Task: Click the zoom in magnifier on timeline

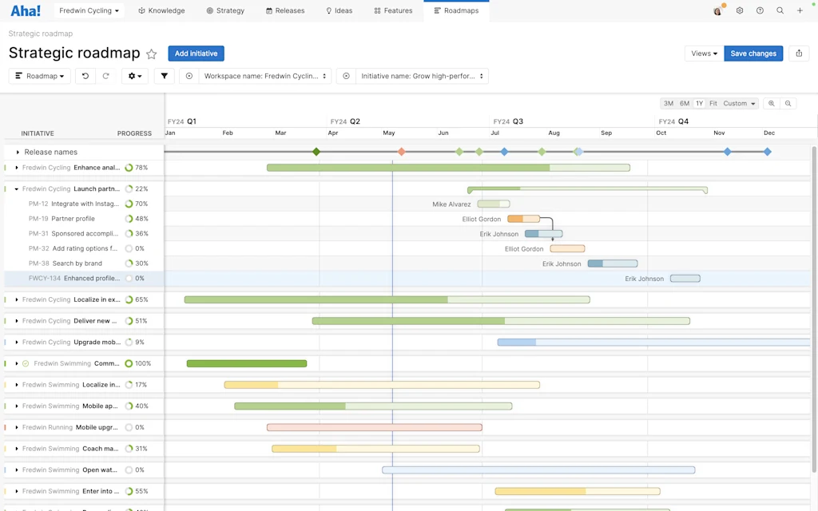Action: click(771, 103)
